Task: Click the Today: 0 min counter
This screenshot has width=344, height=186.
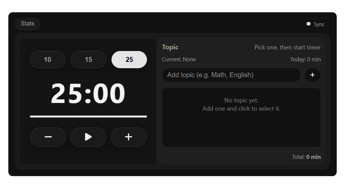Action: coord(306,59)
